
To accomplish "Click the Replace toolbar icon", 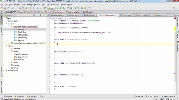I will pos(34,8).
